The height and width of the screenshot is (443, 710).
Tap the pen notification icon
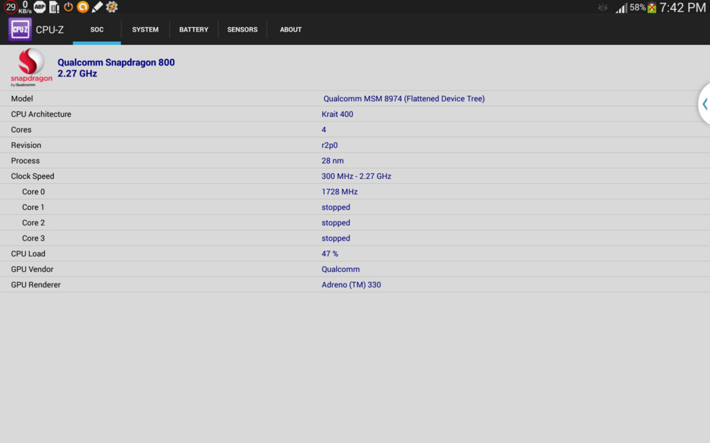pyautogui.click(x=97, y=7)
